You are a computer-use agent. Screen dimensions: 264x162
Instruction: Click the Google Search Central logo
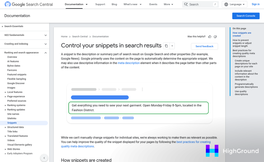pyautogui.click(x=29, y=4)
